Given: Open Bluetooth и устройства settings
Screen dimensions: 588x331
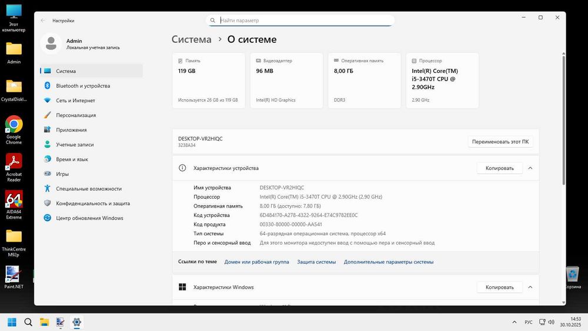Looking at the screenshot, I should pos(83,86).
